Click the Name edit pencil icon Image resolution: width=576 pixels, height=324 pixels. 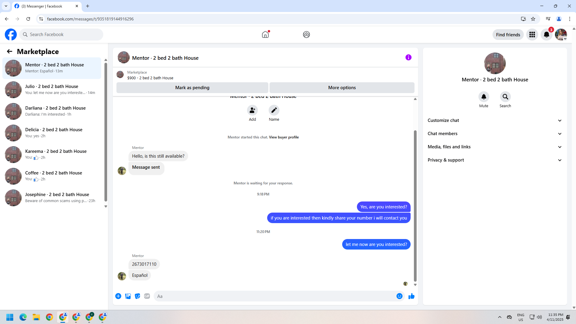coord(274,110)
